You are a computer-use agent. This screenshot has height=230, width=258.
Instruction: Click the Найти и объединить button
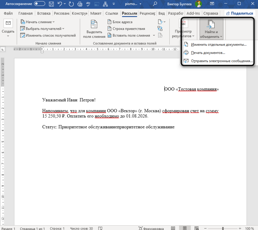tap(211, 29)
